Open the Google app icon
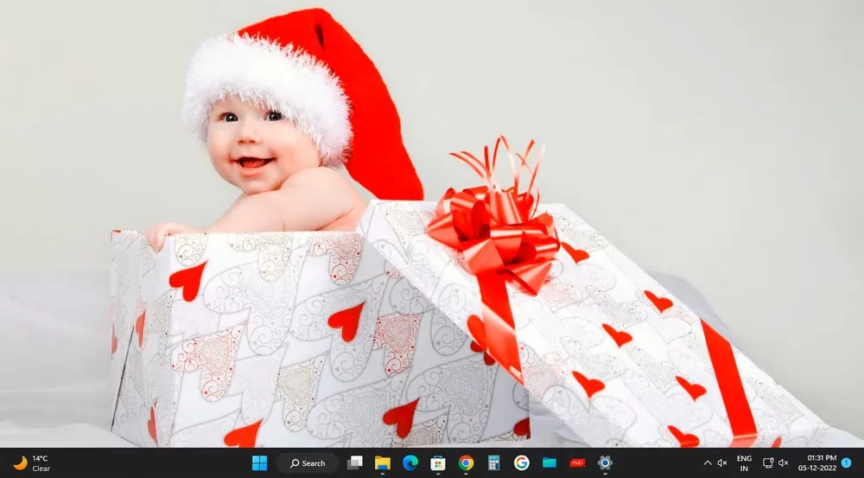The image size is (864, 478). pyautogui.click(x=521, y=463)
